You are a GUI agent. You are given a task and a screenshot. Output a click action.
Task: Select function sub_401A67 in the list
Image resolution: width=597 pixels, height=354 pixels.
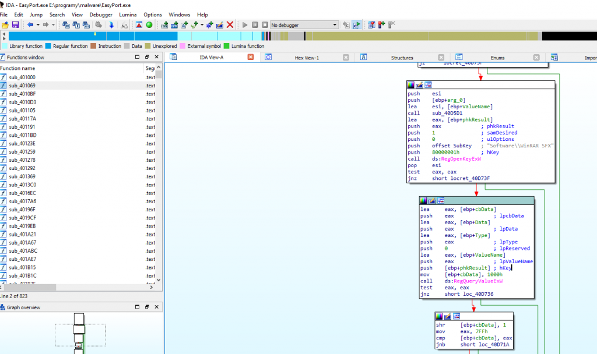tap(78, 243)
